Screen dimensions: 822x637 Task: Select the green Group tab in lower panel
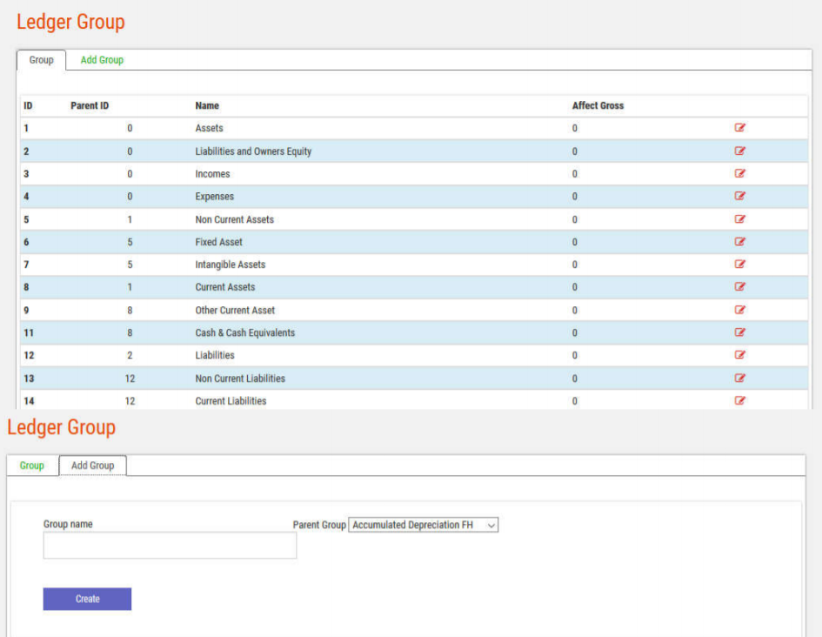tap(32, 466)
